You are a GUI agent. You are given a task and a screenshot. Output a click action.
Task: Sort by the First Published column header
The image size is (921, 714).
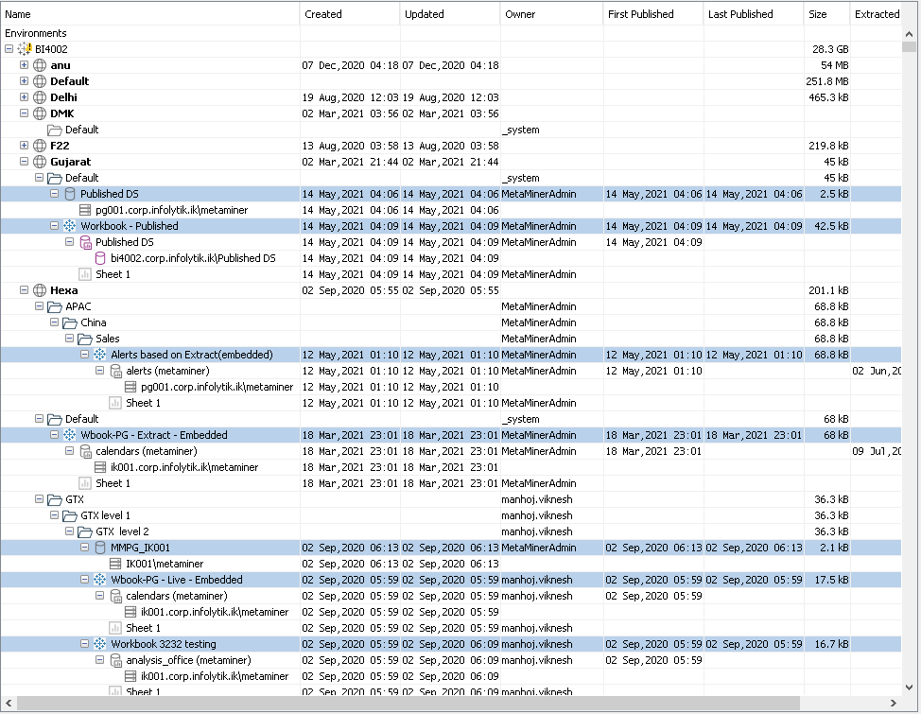point(653,14)
